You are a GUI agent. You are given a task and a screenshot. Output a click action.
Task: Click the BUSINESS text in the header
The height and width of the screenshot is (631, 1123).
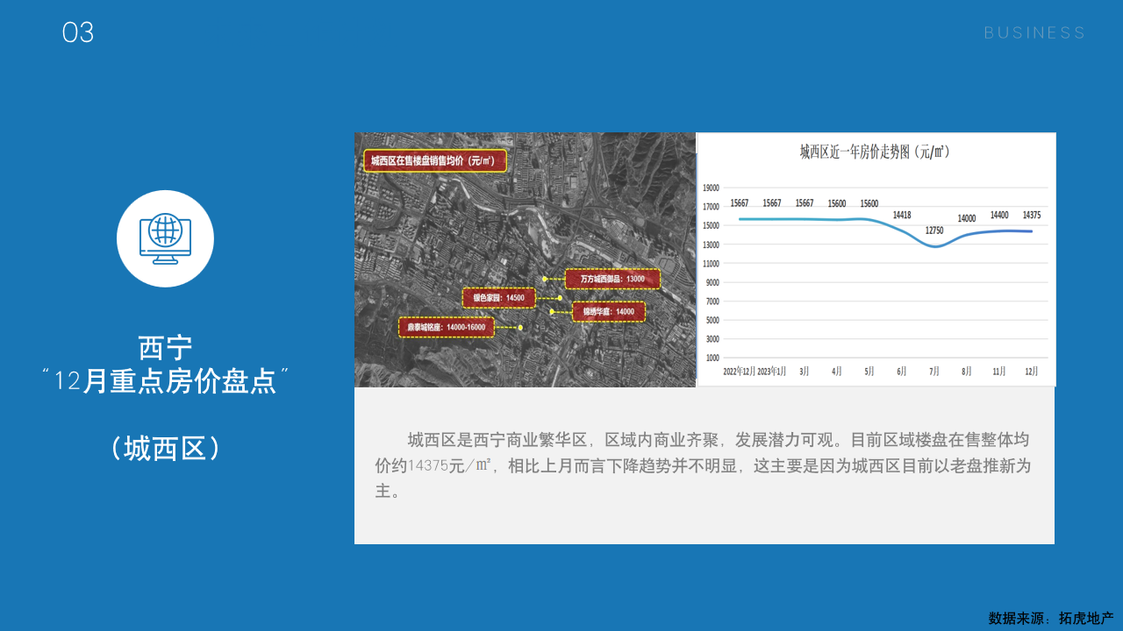pyautogui.click(x=1034, y=33)
